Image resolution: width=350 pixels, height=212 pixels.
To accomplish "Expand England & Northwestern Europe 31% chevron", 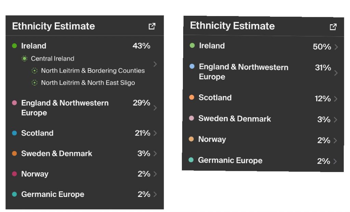I will coord(336,72).
